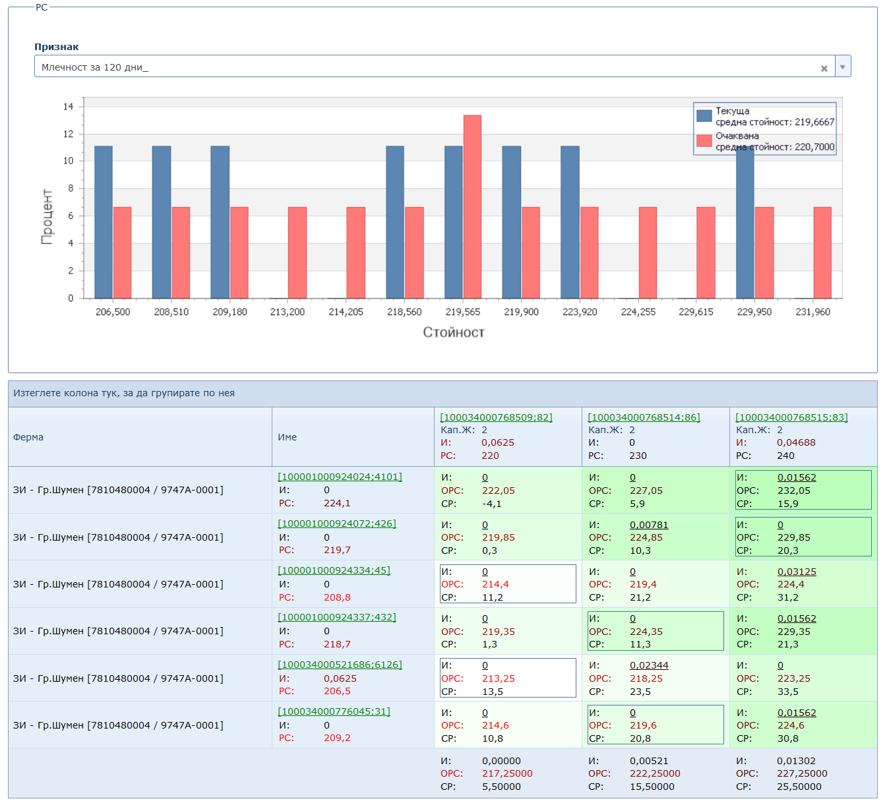Open animal link 100001000924024;4101
This screenshot has width=887, height=807.
point(340,477)
